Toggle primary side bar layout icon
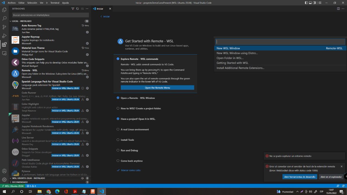This screenshot has width=347, height=195. tap(307, 3)
